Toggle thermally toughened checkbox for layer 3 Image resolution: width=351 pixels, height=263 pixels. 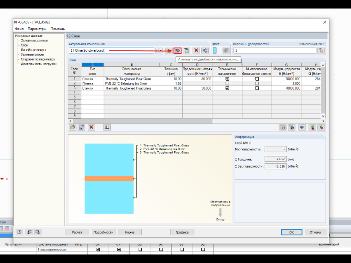[227, 88]
